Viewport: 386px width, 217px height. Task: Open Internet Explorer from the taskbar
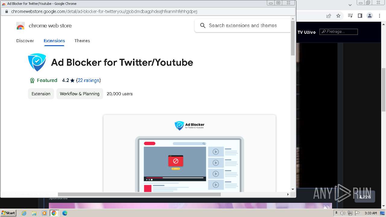point(24,213)
